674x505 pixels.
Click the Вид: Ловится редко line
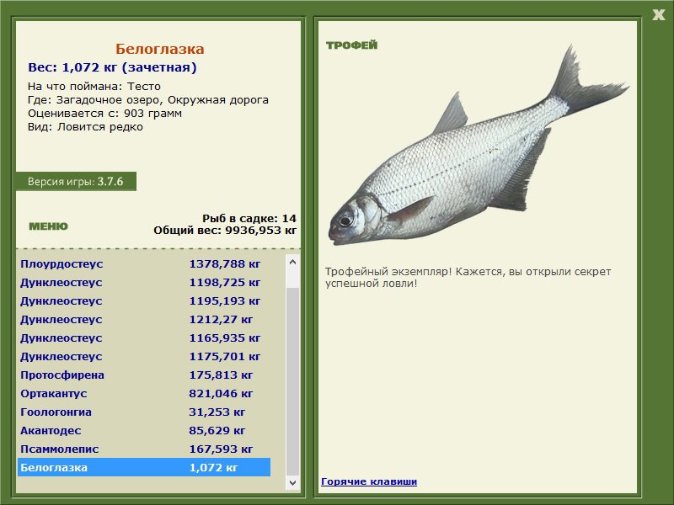85,127
